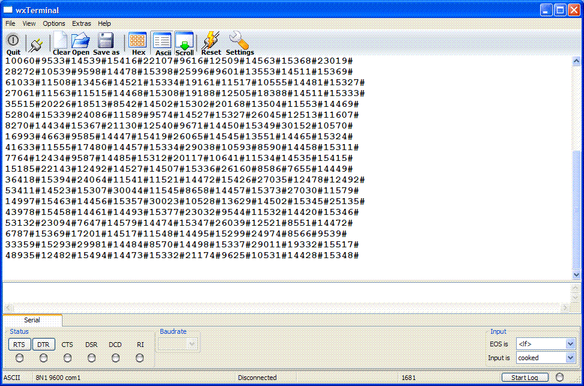Click the RTS status LED
Screen dimensions: 584x386
tap(19, 358)
